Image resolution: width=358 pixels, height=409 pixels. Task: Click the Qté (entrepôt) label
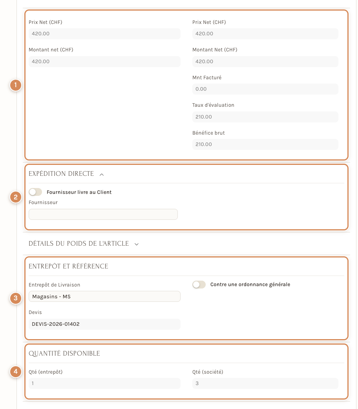46,372
